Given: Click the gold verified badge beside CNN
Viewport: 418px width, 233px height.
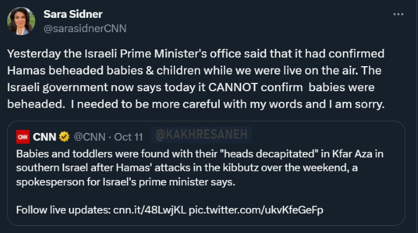Looking at the screenshot, I should tap(64, 137).
